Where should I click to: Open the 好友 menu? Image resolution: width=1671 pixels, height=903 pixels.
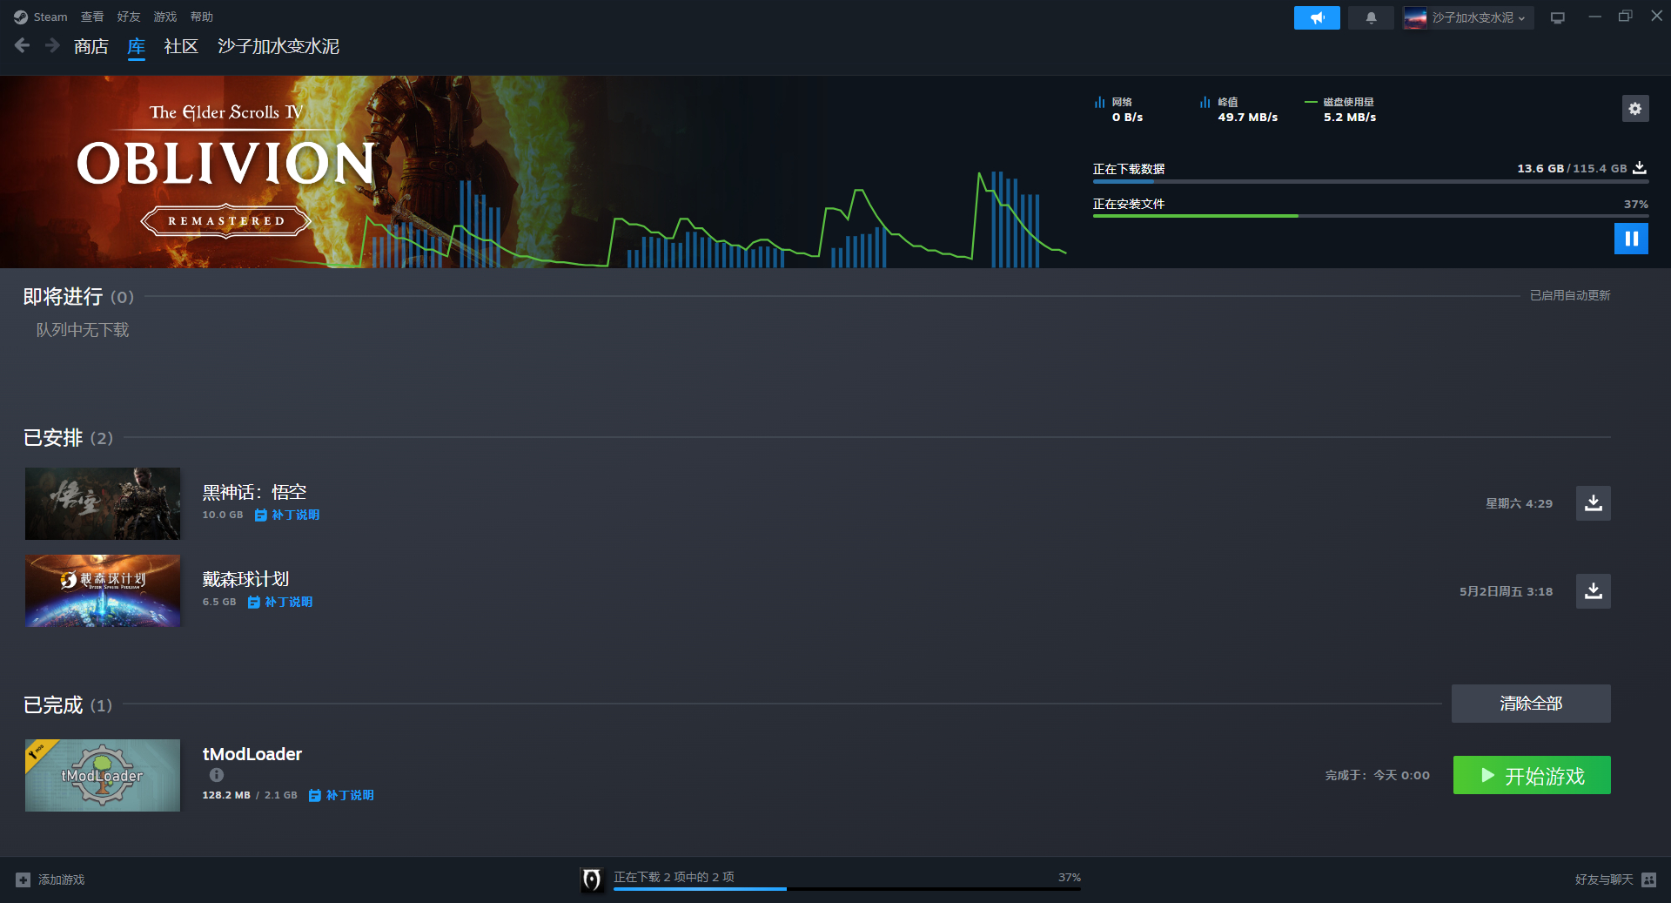click(129, 17)
